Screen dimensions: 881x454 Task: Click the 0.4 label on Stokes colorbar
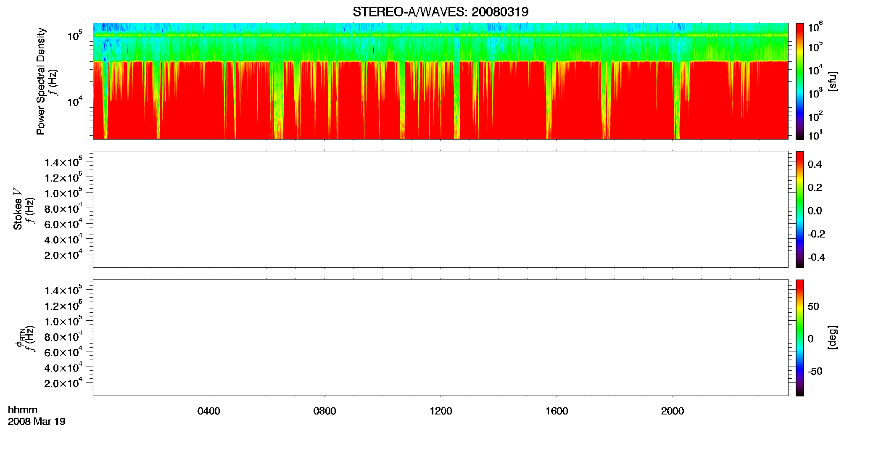point(815,164)
